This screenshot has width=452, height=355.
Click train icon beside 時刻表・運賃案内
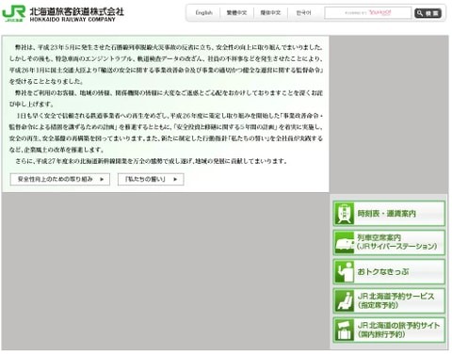(344, 214)
